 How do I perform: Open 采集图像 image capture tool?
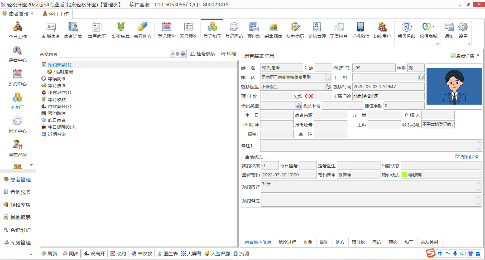click(273, 30)
